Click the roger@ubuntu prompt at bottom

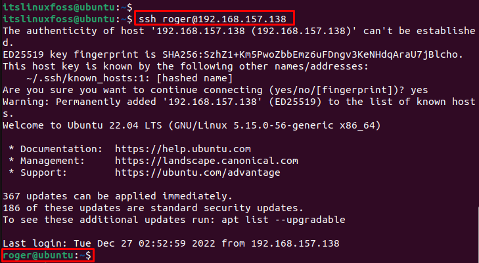tap(47, 255)
